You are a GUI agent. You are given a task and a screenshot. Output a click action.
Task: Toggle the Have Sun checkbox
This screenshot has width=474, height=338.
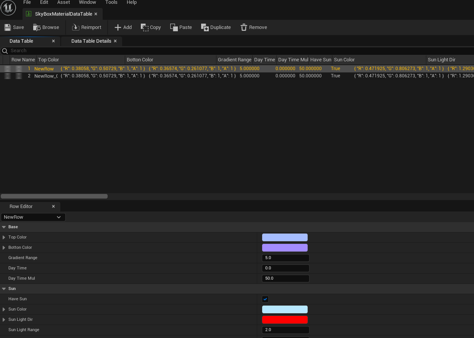[x=265, y=299]
